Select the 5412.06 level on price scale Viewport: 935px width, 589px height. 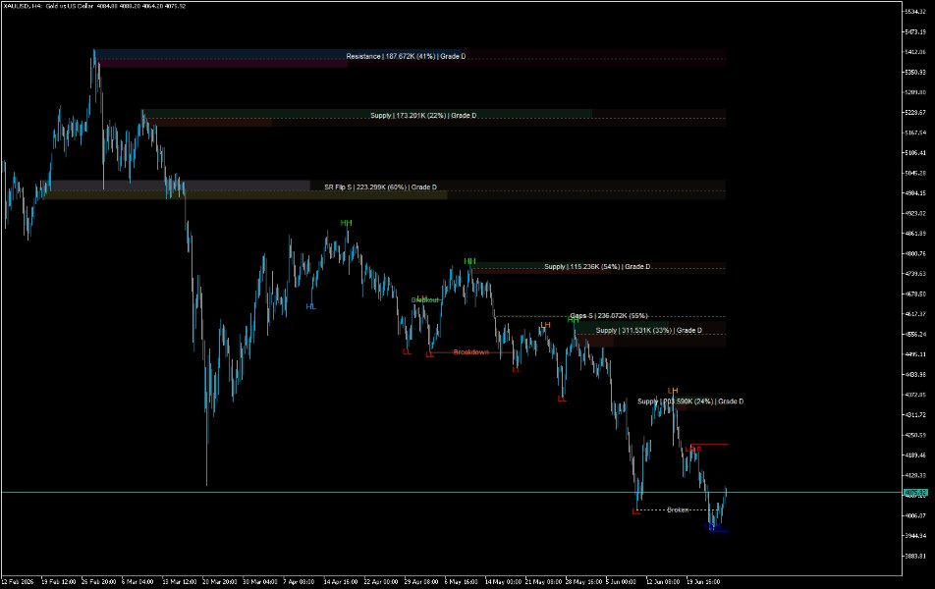915,52
